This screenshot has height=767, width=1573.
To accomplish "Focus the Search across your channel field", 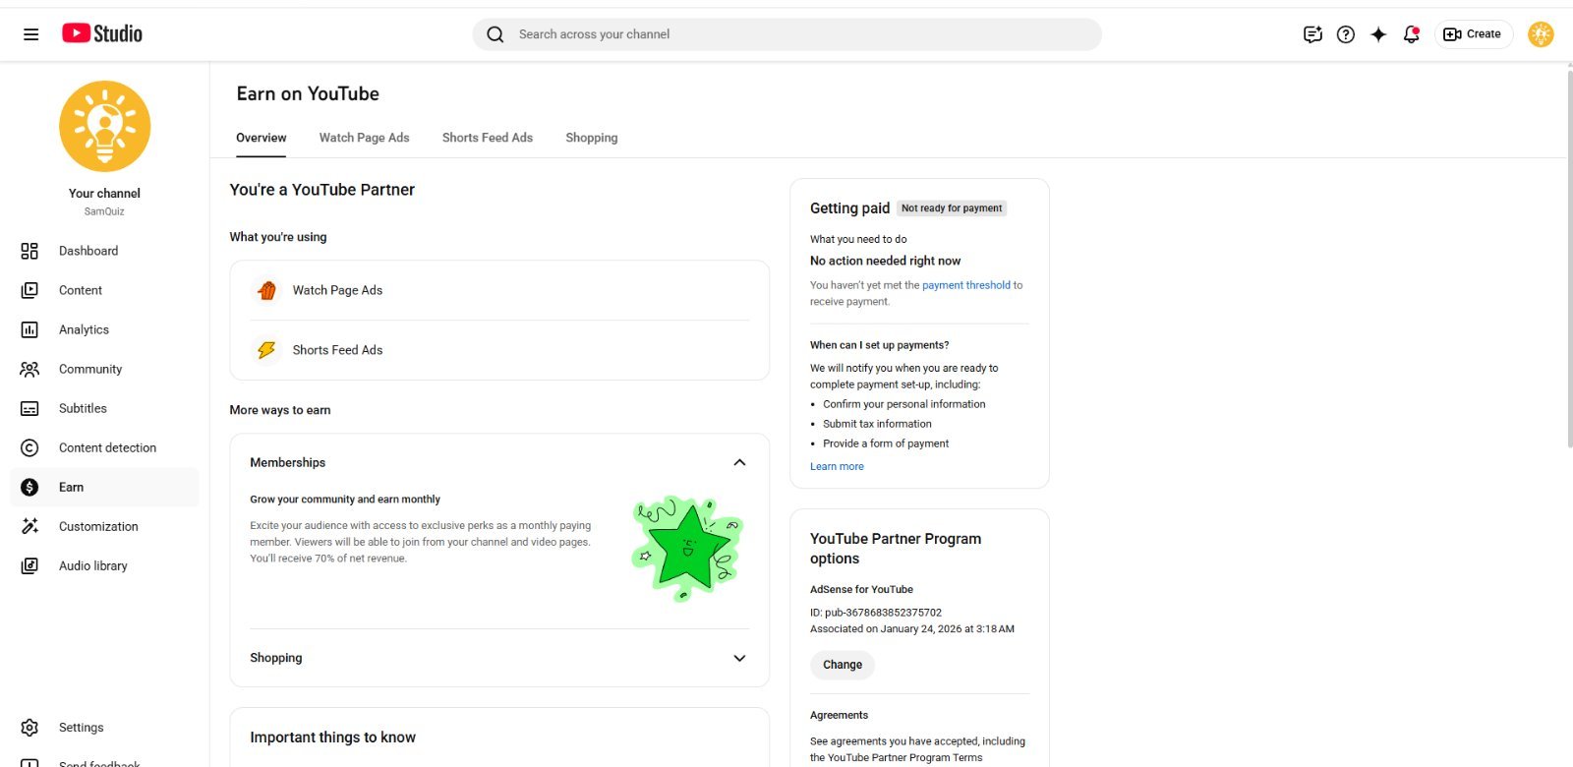I will tap(786, 34).
